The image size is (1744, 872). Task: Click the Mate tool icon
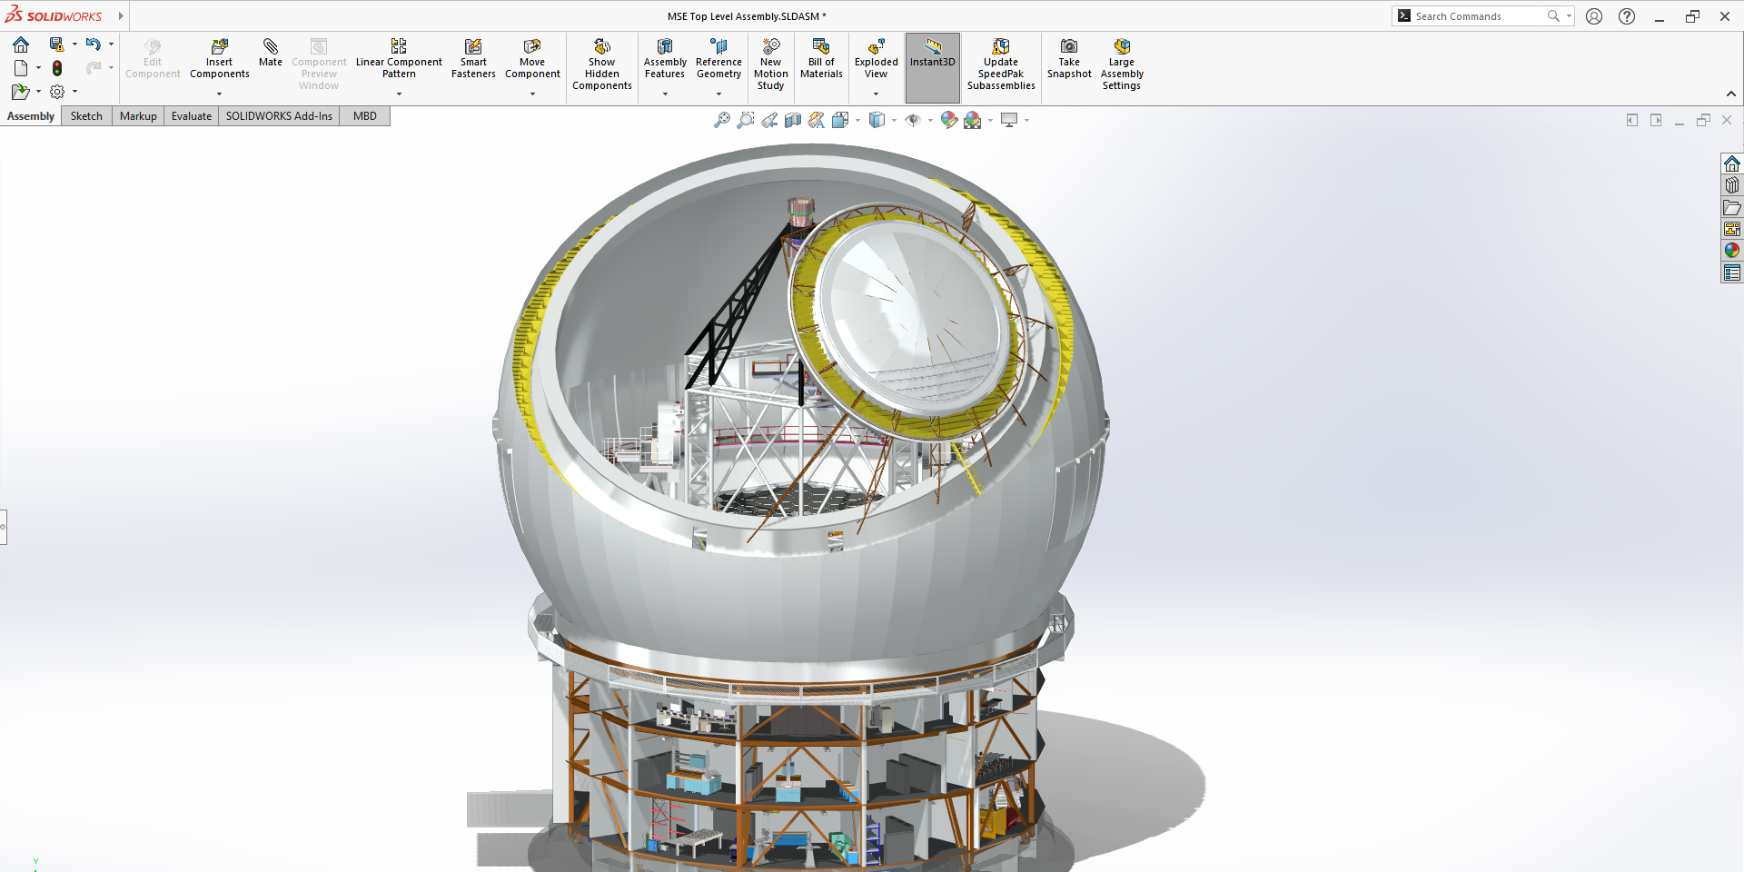point(270,46)
